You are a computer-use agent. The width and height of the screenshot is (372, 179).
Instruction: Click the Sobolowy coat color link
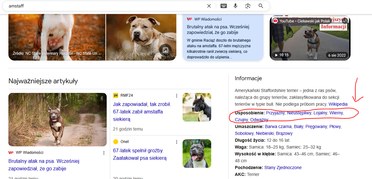click(244, 133)
